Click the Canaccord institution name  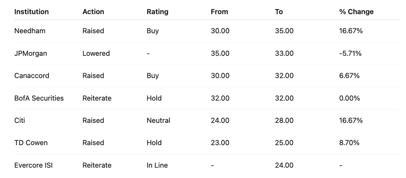coord(32,76)
